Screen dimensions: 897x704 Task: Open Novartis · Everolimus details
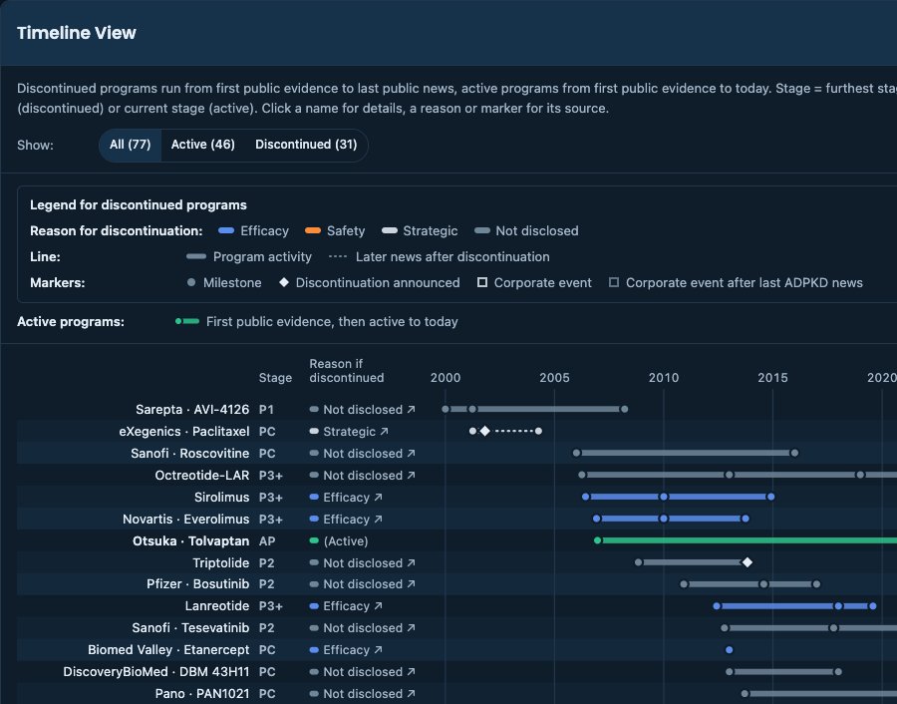click(x=186, y=520)
